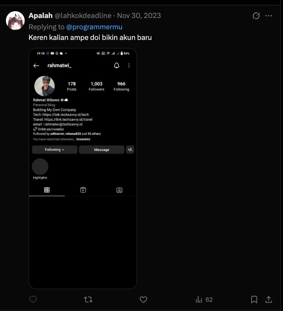
Task: Click the share upload icon
Action: [x=268, y=299]
